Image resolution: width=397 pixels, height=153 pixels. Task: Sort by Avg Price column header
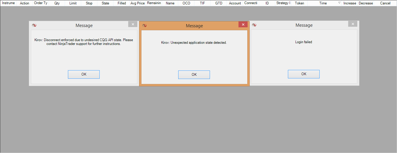(x=138, y=3)
